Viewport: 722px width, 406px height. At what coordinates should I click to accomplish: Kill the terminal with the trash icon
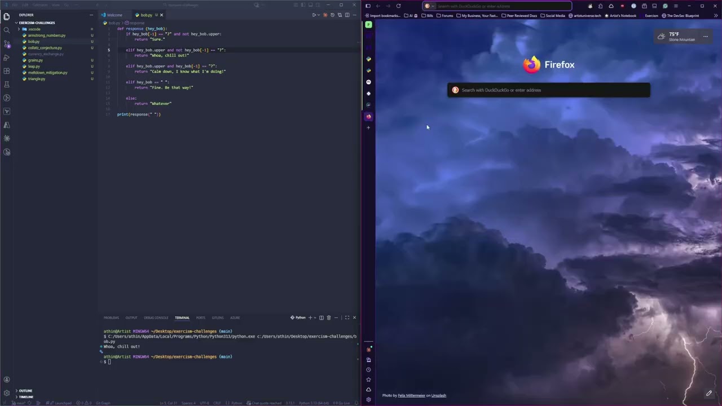[x=329, y=317]
